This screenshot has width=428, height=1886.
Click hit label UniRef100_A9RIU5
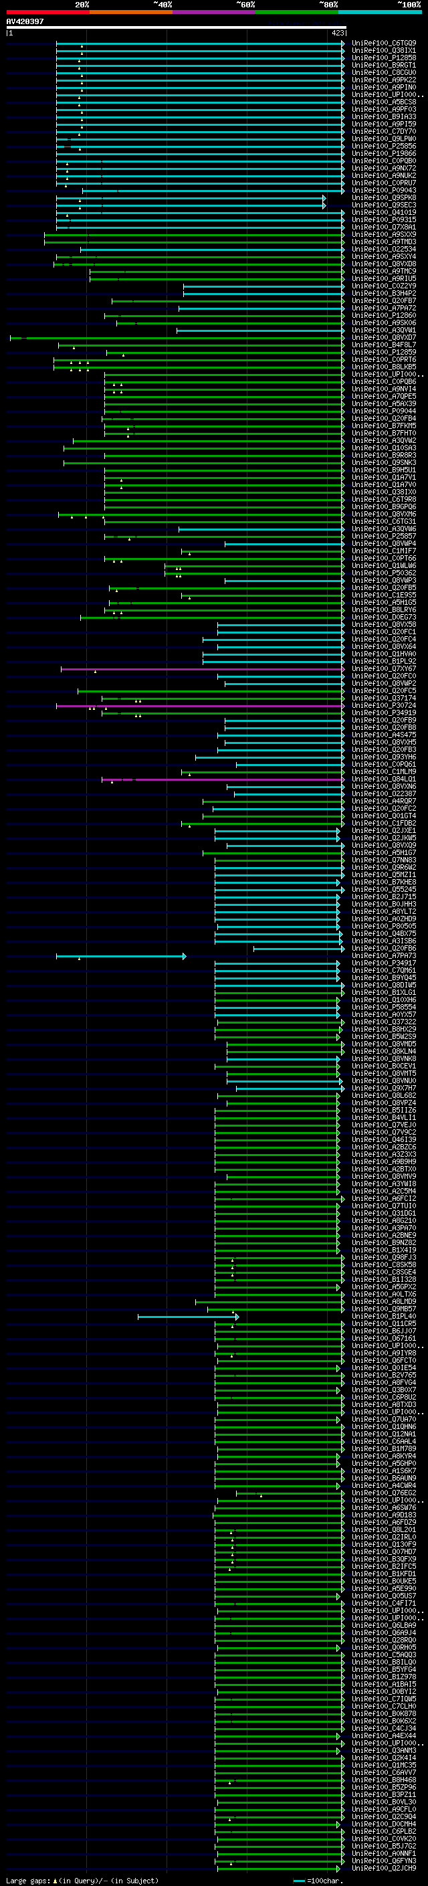(384, 279)
